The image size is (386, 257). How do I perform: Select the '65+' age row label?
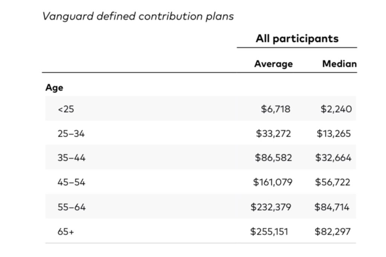click(66, 231)
